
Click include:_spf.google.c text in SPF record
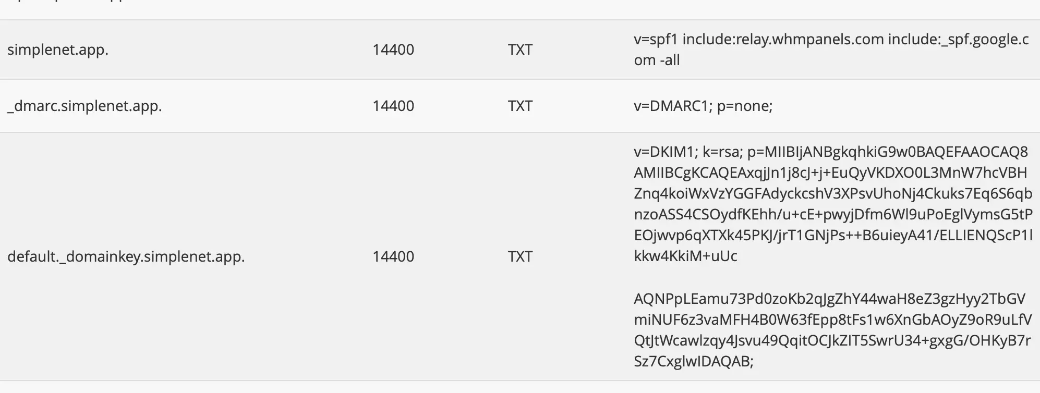coord(959,39)
